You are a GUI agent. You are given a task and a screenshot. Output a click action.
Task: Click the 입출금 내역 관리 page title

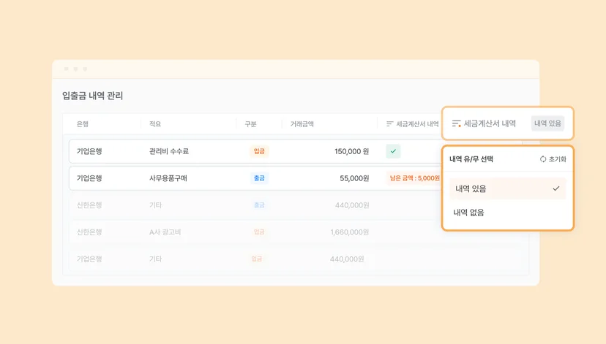93,96
